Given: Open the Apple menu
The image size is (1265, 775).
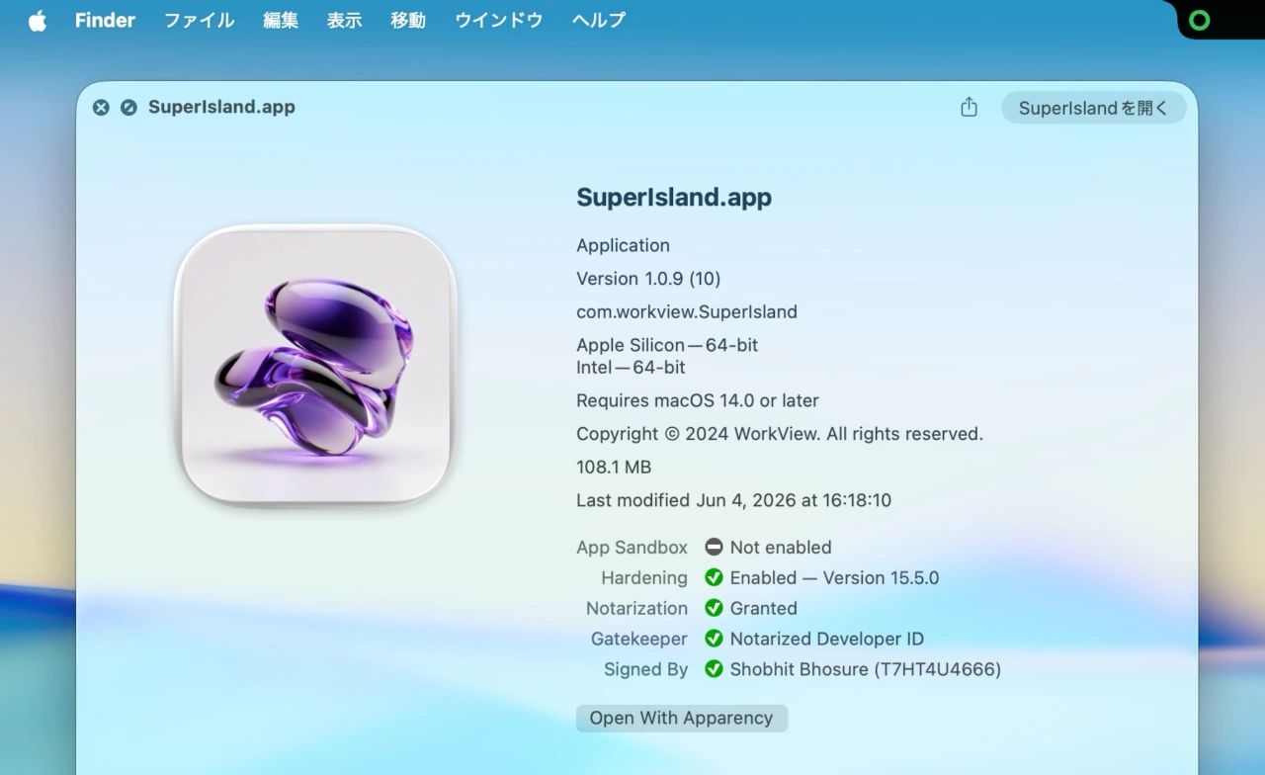Looking at the screenshot, I should 38,20.
